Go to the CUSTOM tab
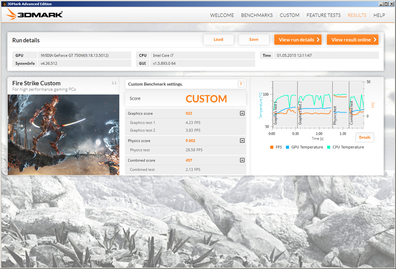This screenshot has width=396, height=269. point(289,15)
